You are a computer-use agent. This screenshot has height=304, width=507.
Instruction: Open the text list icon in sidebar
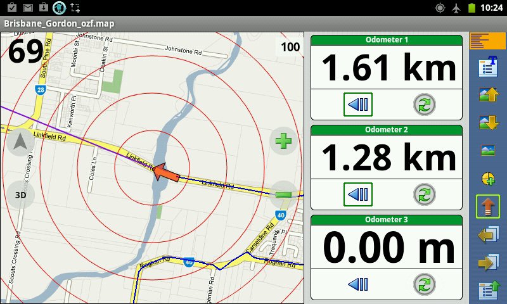487,68
